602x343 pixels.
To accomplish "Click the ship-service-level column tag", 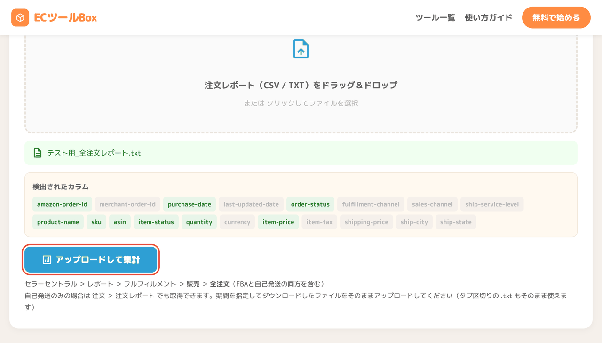I will 492,204.
